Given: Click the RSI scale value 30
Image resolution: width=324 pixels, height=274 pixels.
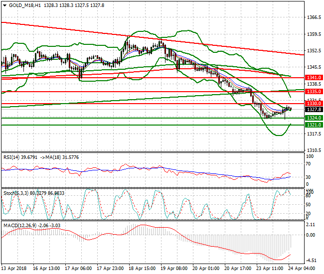Looking at the screenshot, I should [308, 177].
